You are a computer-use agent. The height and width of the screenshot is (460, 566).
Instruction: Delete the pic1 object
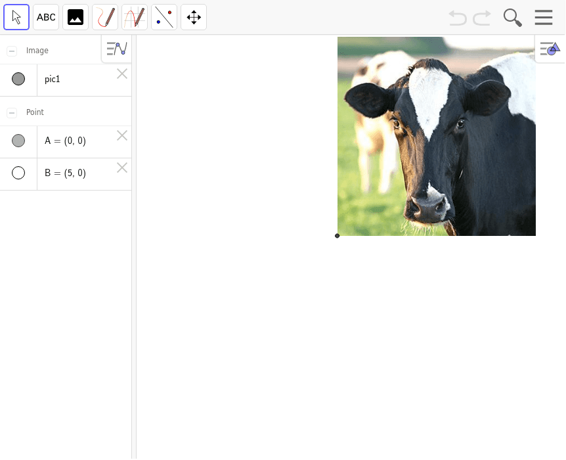pos(122,74)
